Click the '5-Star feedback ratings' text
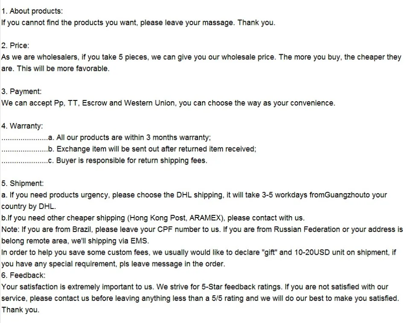Screen dimensions: 409x323 [242, 287]
